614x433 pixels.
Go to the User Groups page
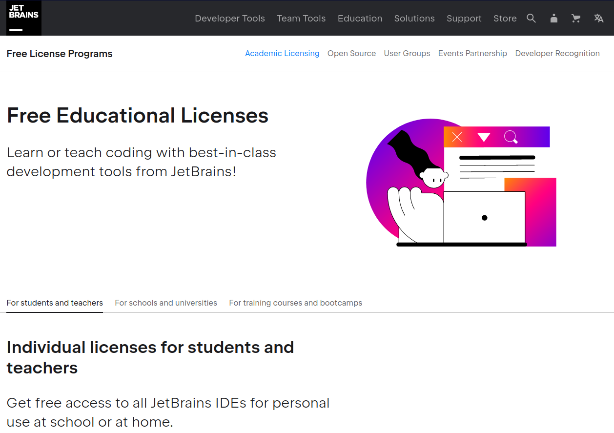tap(407, 54)
